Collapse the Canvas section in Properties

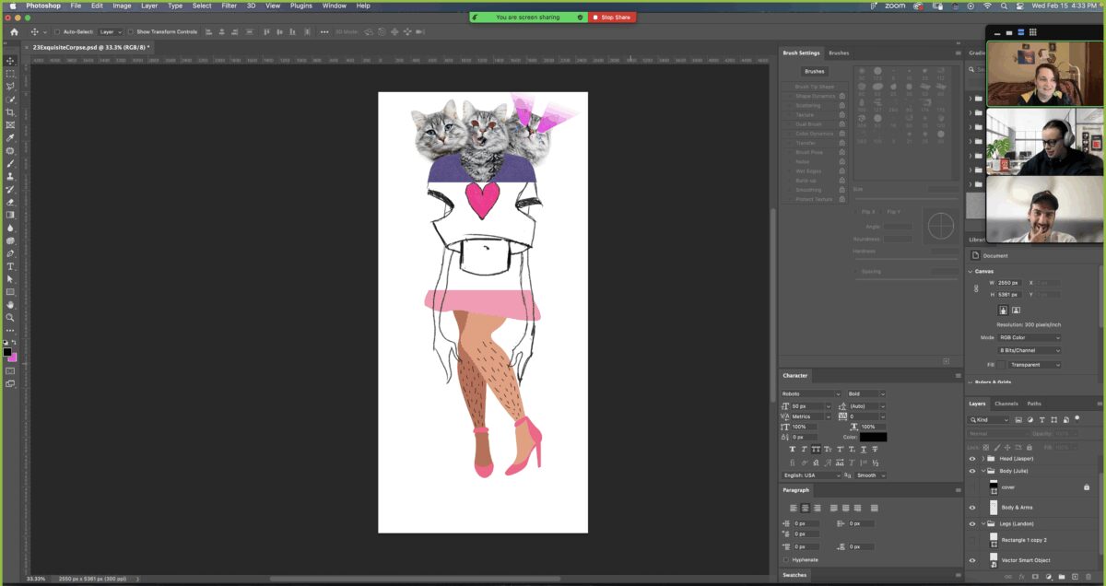[x=971, y=271]
